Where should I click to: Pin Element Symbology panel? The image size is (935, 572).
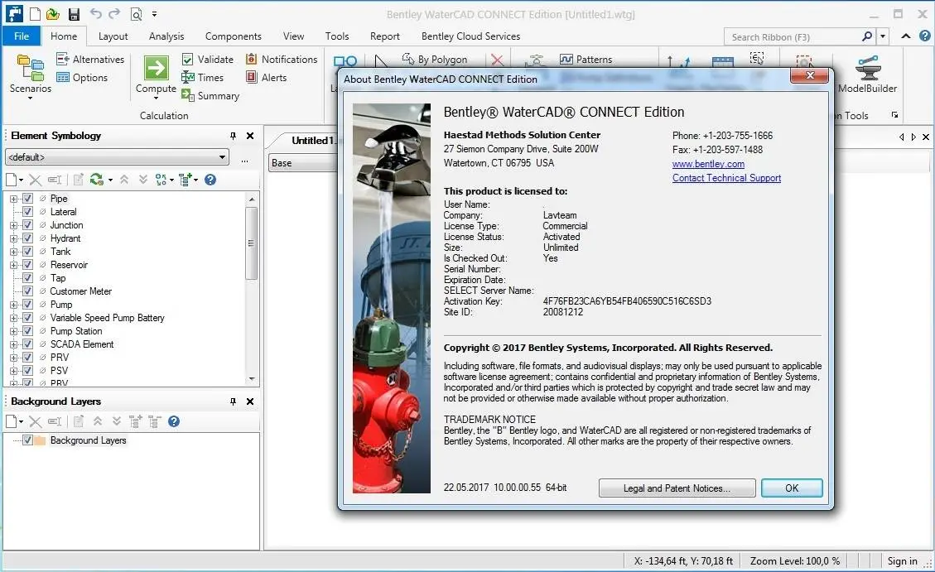click(x=234, y=136)
